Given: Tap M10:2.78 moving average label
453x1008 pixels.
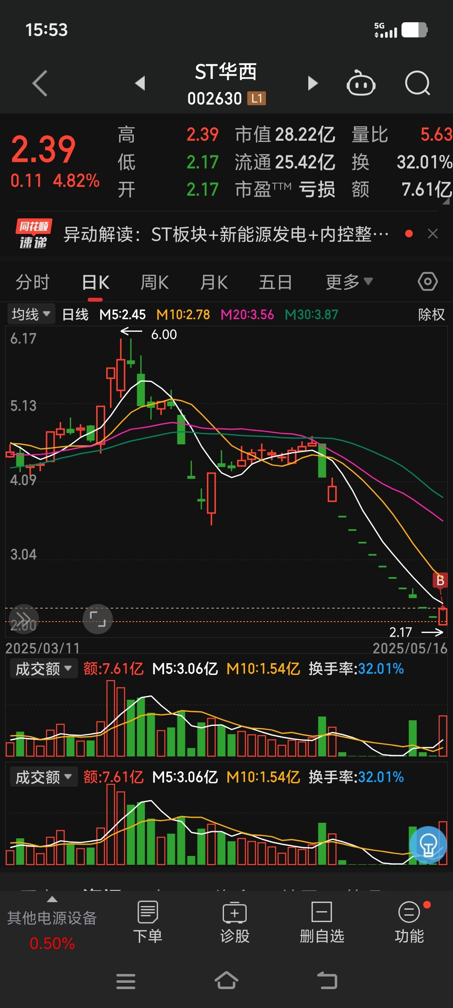Looking at the screenshot, I should click(183, 314).
